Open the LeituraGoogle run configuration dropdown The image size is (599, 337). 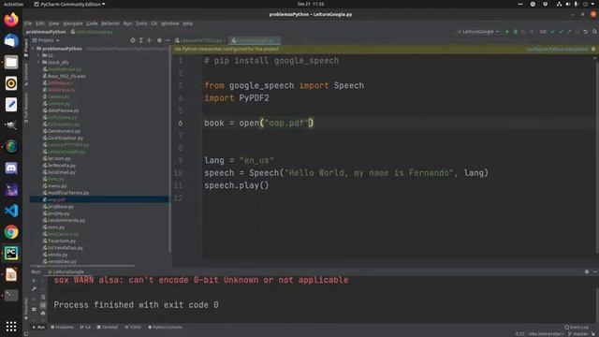point(478,32)
